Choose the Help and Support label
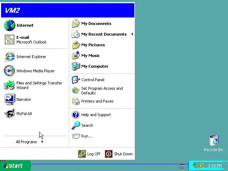This screenshot has height=171, width=228. 96,115
